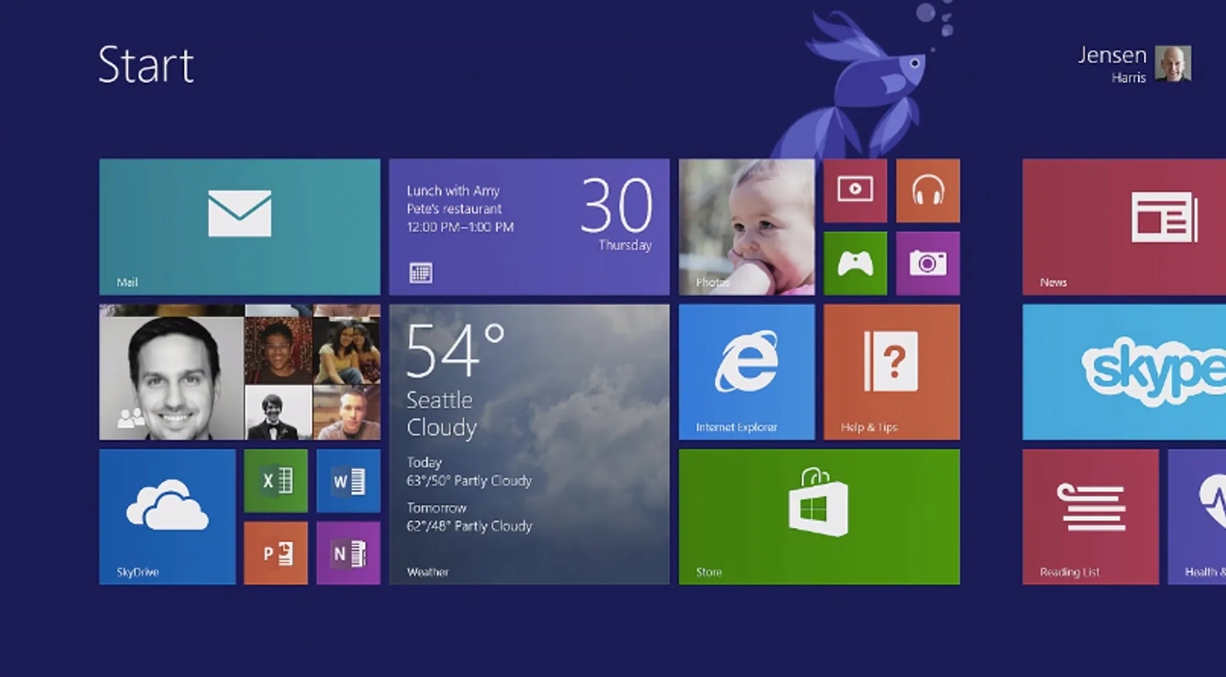Launch Internet Explorer from its tile

746,372
